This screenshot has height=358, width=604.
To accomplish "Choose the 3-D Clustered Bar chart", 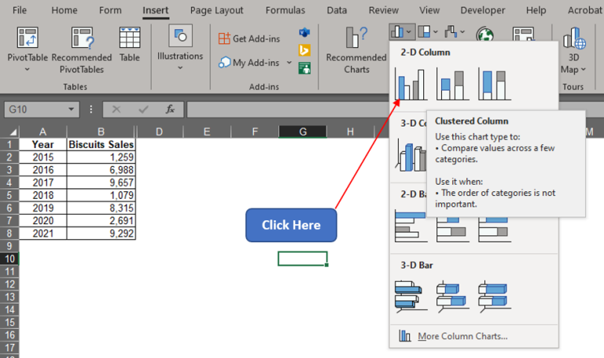I will coord(411,296).
